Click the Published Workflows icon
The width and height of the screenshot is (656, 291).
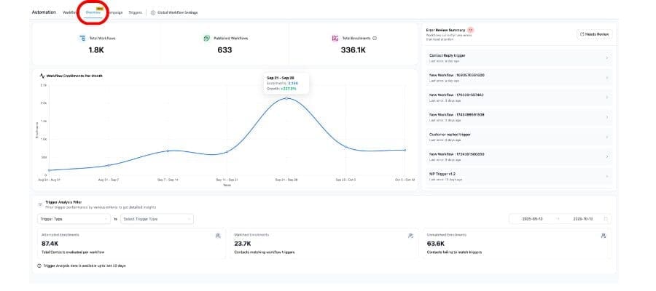(208, 38)
